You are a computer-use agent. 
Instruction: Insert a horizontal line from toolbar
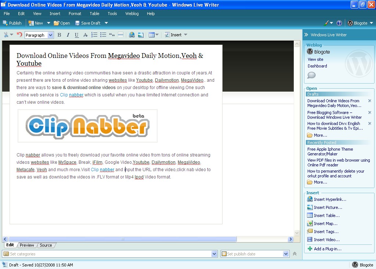[120, 35]
